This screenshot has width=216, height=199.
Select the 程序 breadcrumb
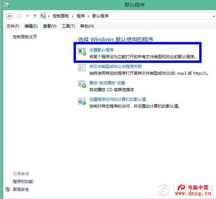click(x=81, y=16)
